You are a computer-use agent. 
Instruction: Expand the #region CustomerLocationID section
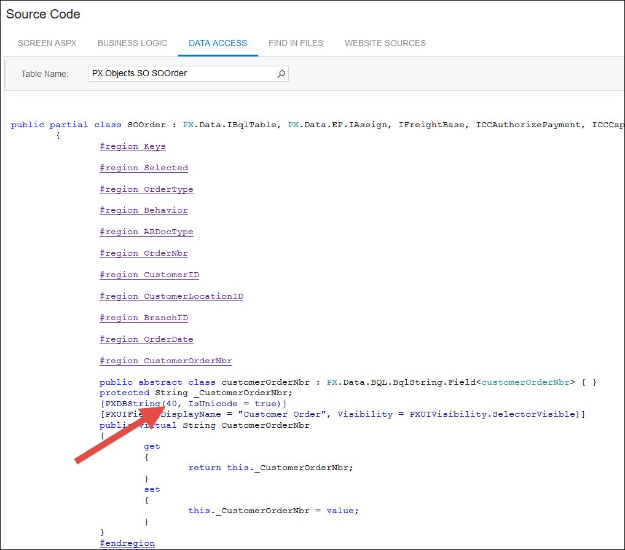tap(171, 296)
